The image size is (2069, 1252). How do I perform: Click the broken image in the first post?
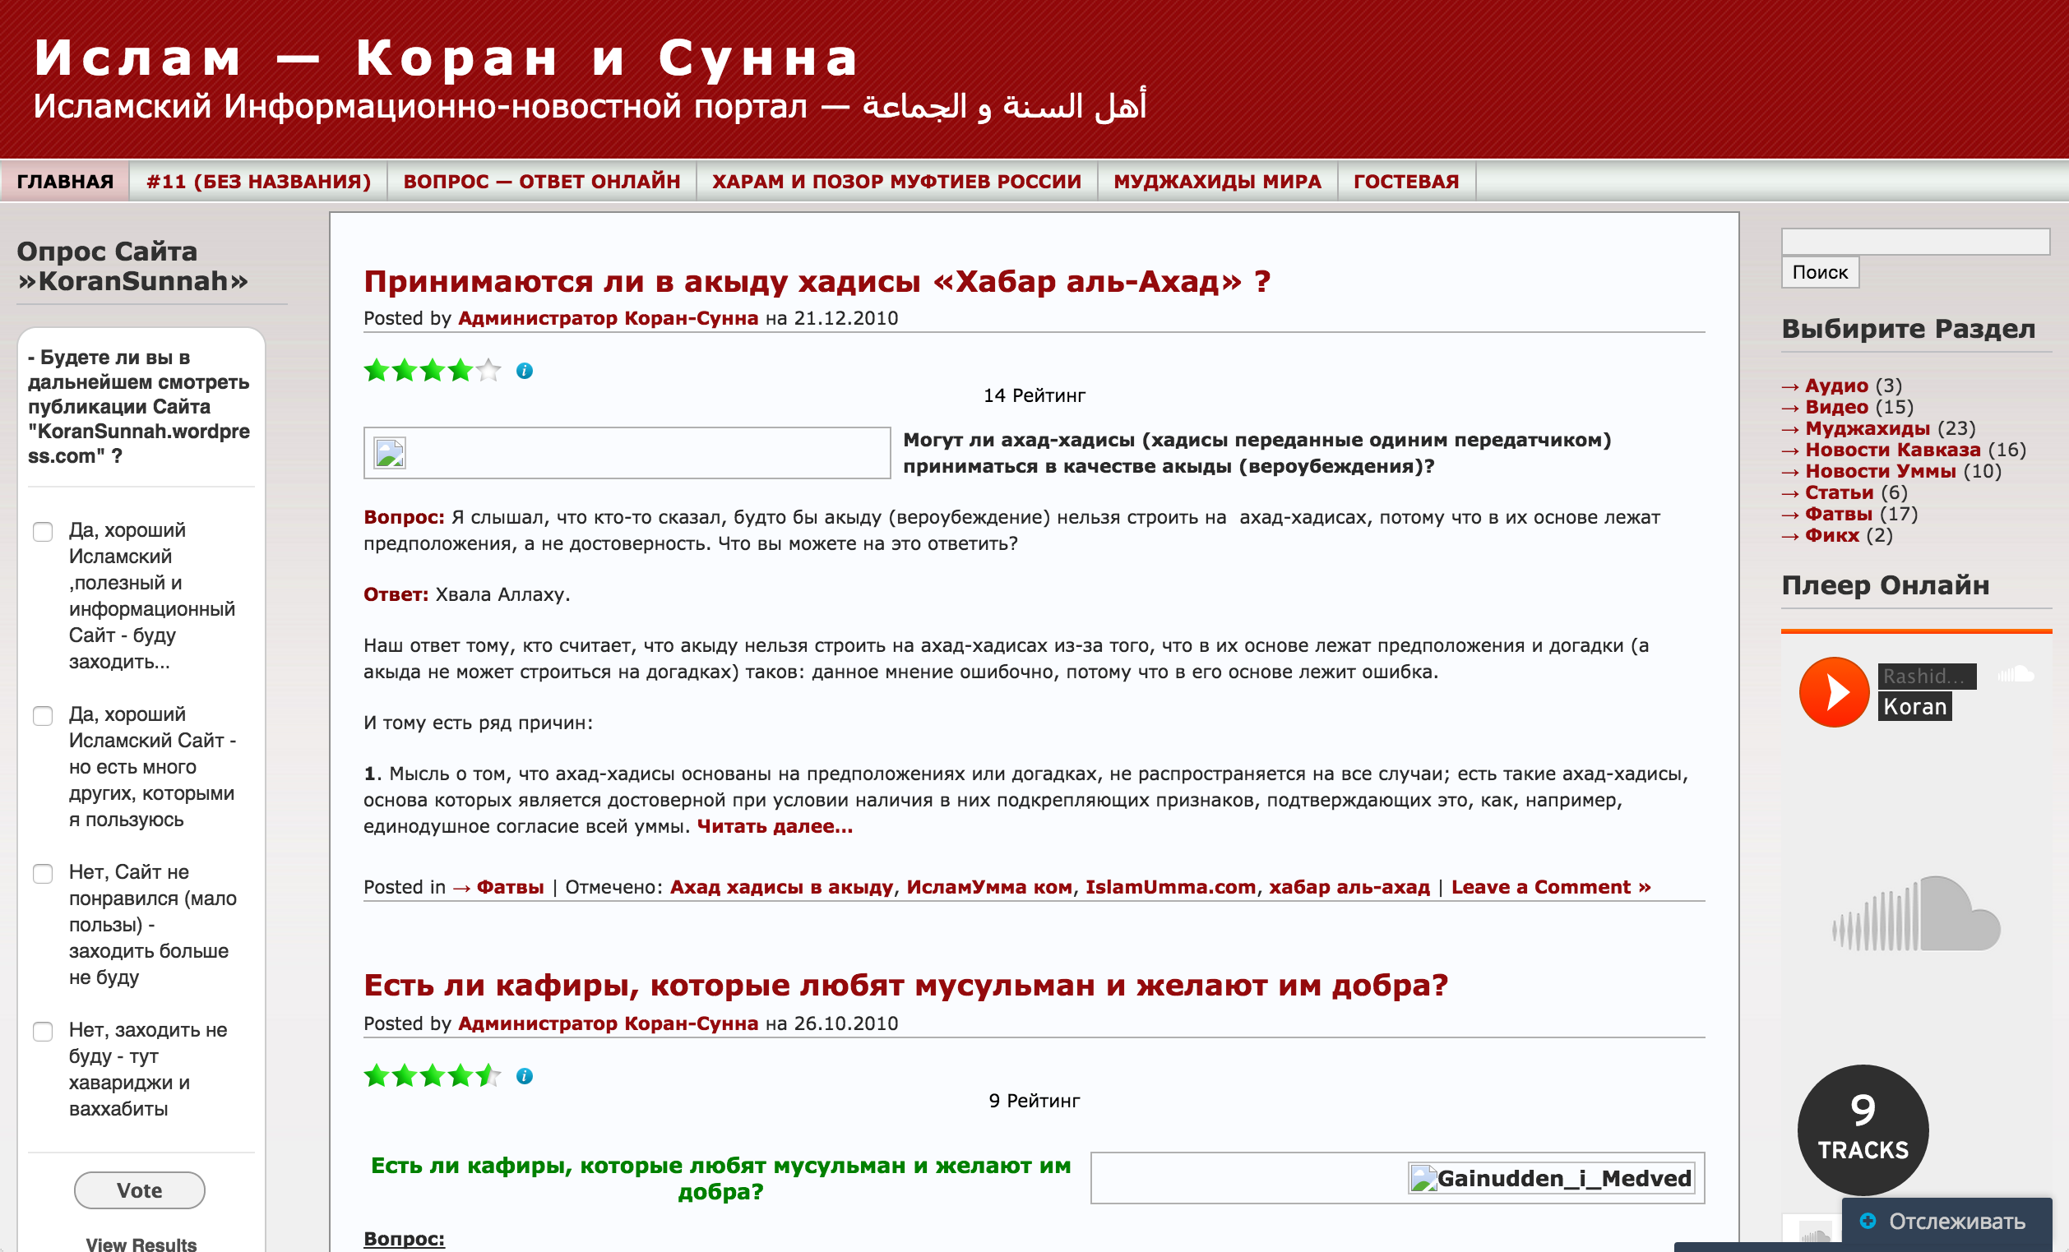tap(390, 453)
